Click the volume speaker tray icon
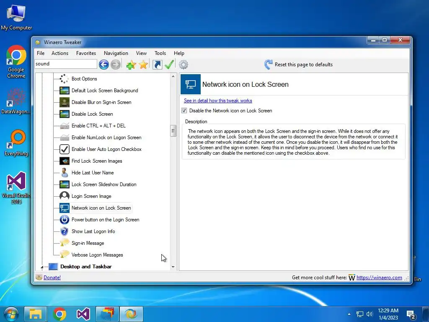 click(x=370, y=314)
